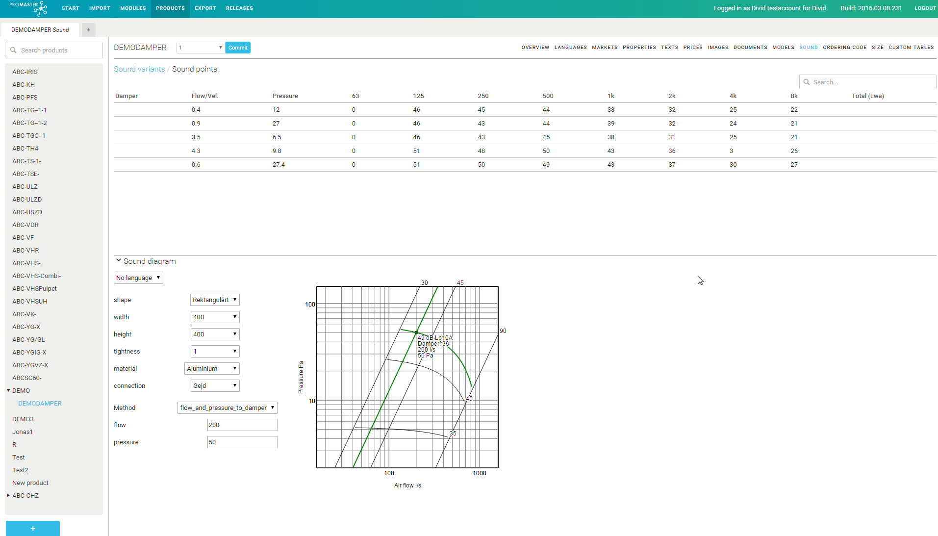Switch to the MODELS tab

[x=783, y=48]
